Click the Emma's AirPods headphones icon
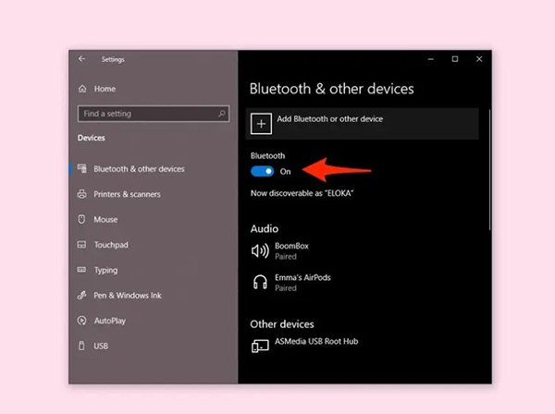The image size is (555, 414). (x=260, y=282)
